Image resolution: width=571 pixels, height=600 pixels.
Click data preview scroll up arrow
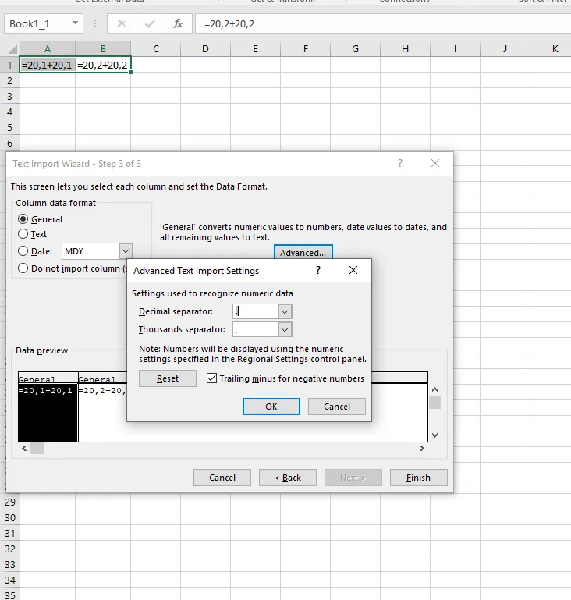[434, 389]
